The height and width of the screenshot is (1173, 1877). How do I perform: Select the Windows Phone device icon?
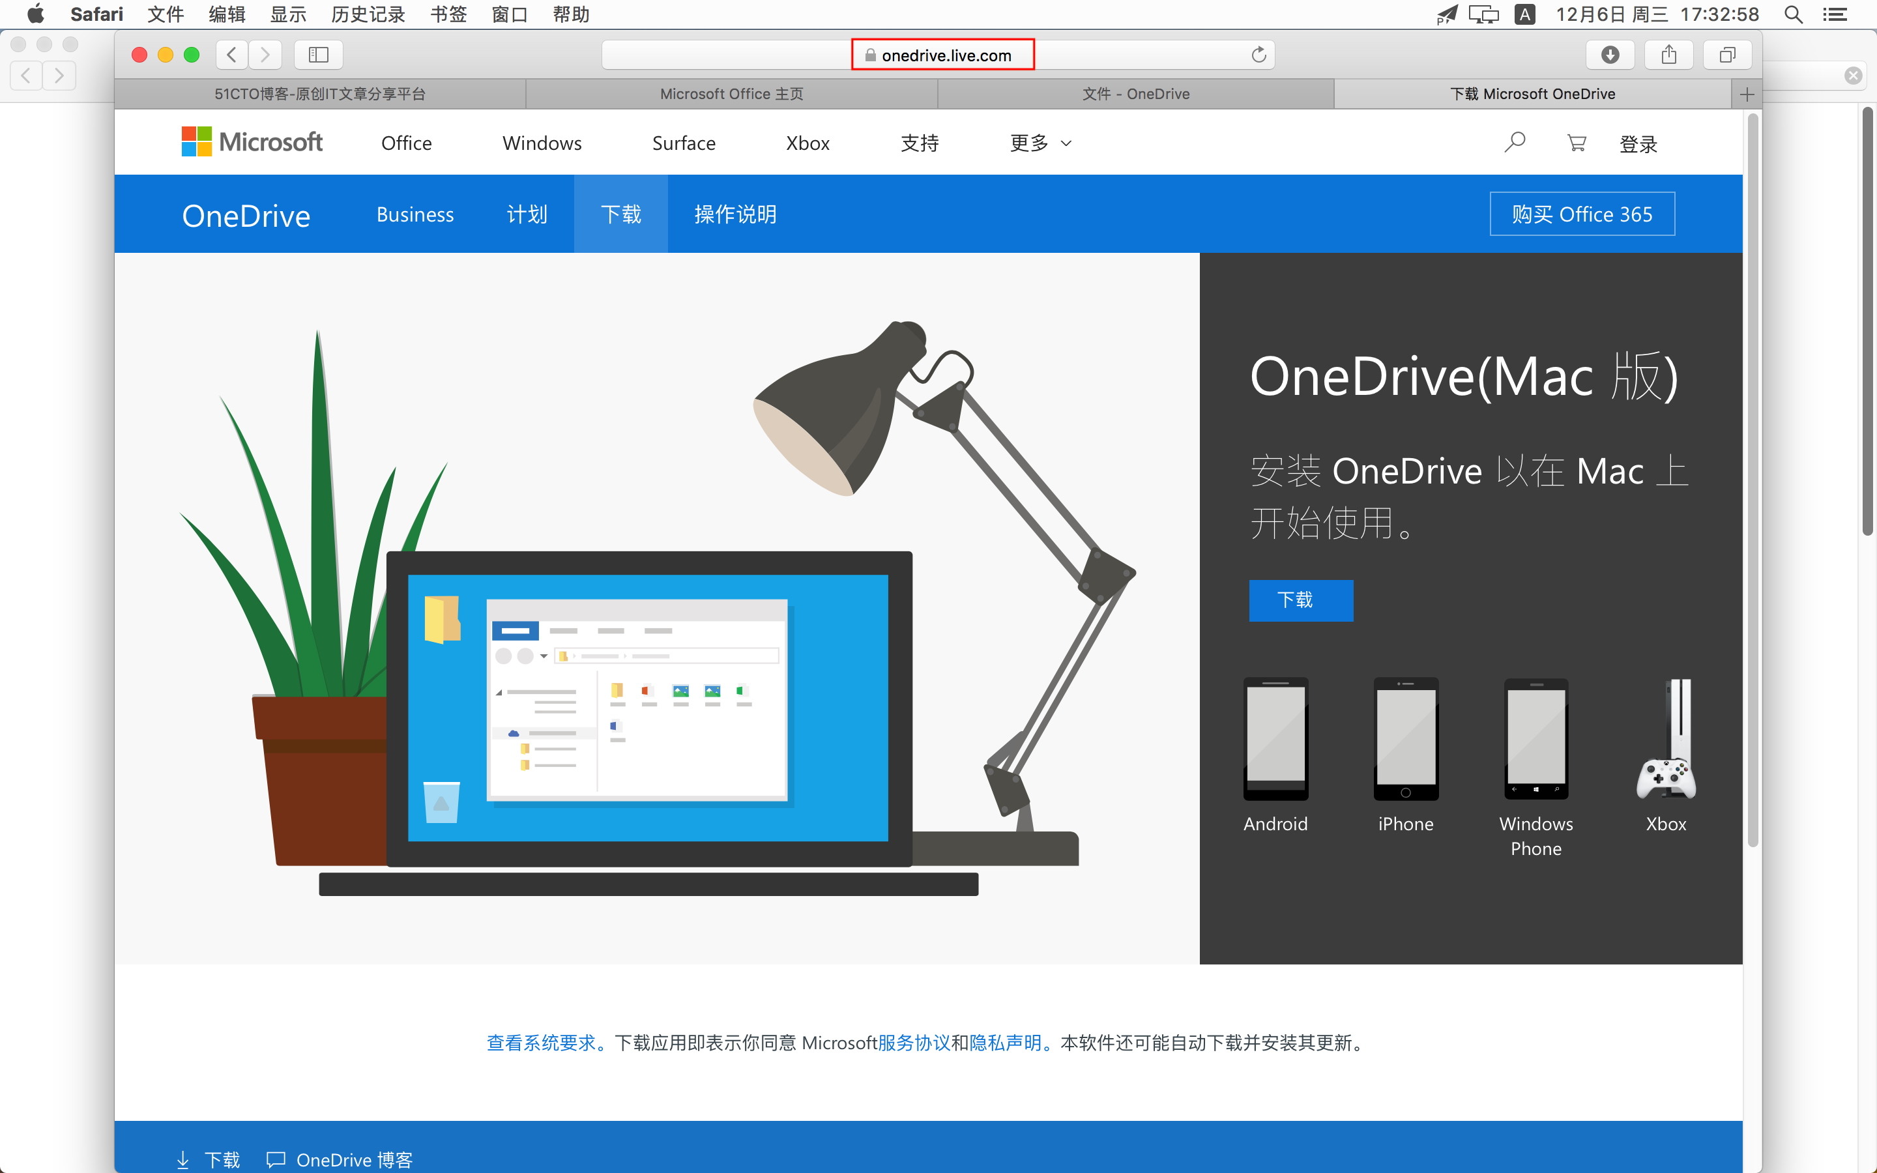[1535, 738]
